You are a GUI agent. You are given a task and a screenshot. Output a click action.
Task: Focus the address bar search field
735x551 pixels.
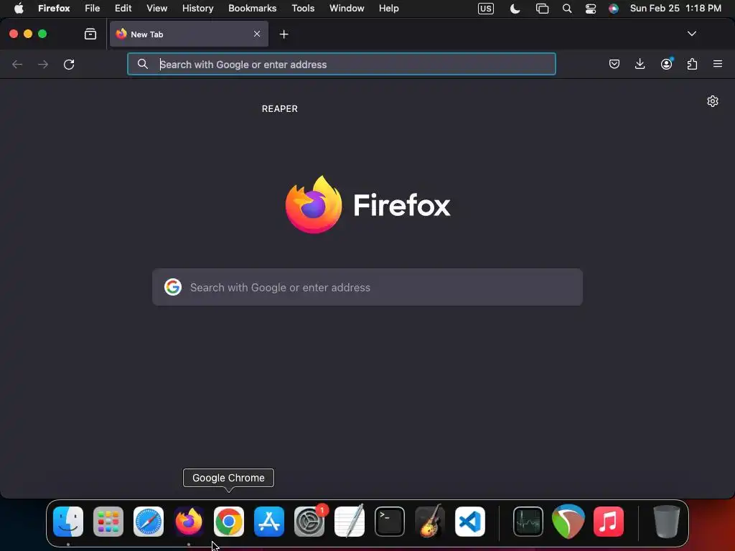click(341, 64)
